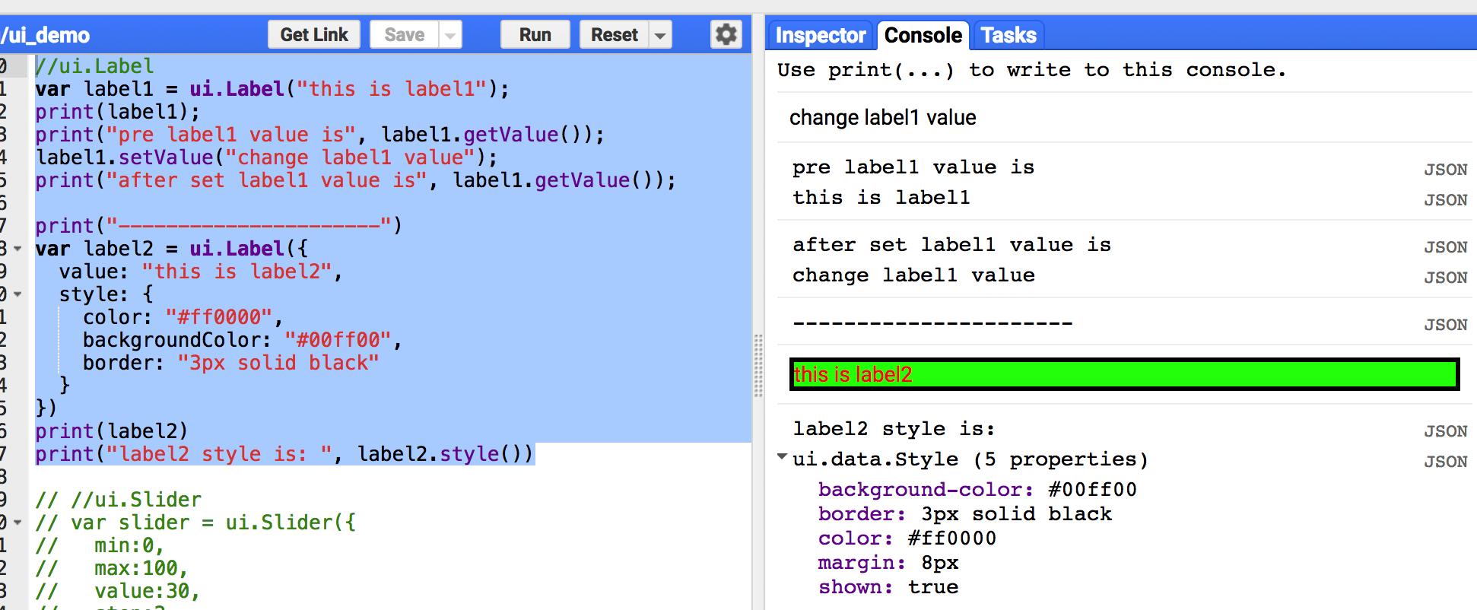Click JSON link beside "label2 style is:"
This screenshot has width=1477, height=610.
(1445, 431)
